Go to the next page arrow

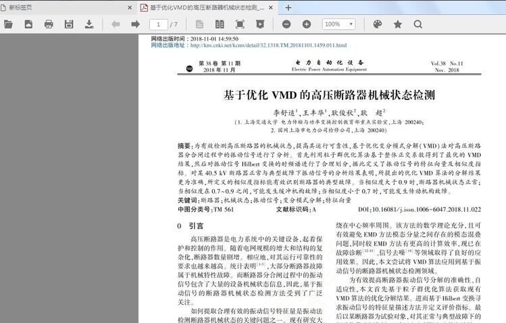coord(135,24)
